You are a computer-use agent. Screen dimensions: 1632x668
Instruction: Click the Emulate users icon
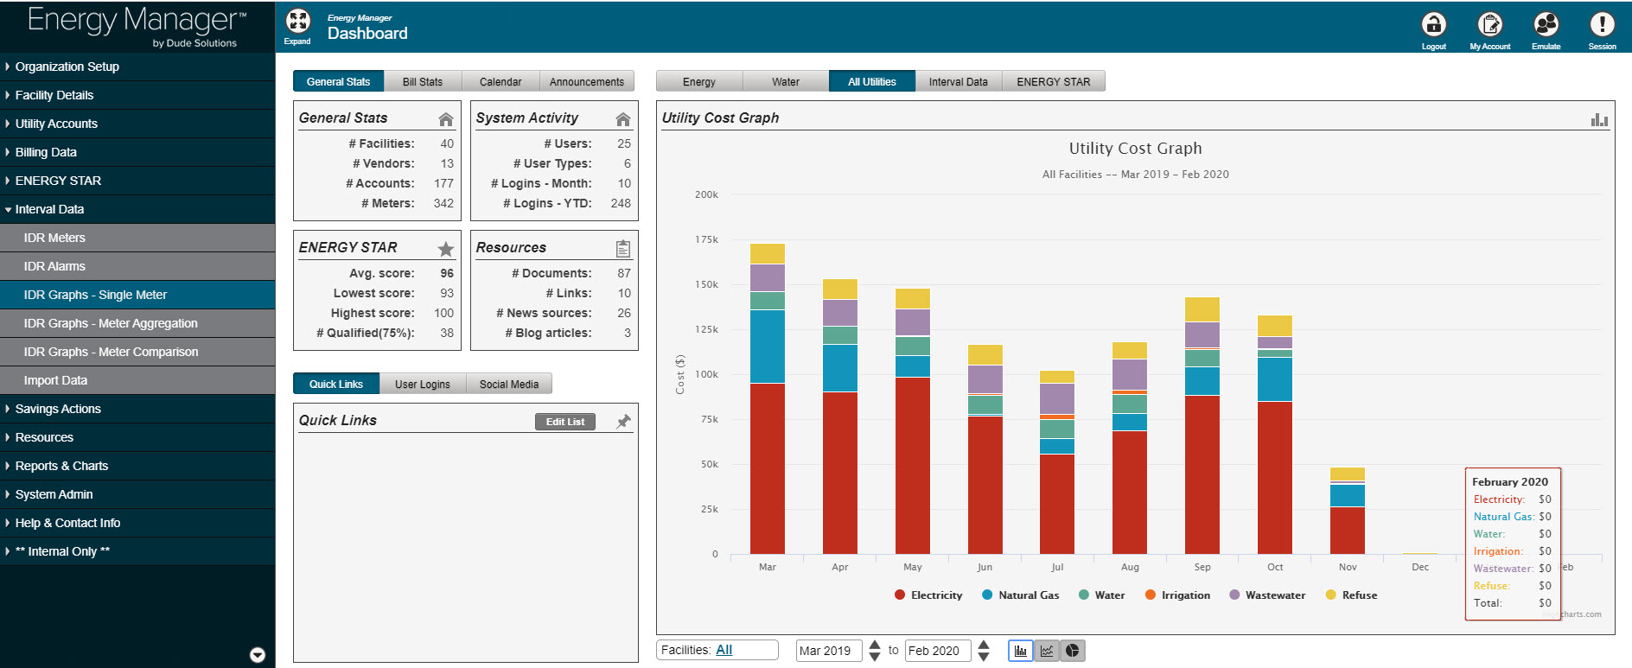click(x=1546, y=23)
